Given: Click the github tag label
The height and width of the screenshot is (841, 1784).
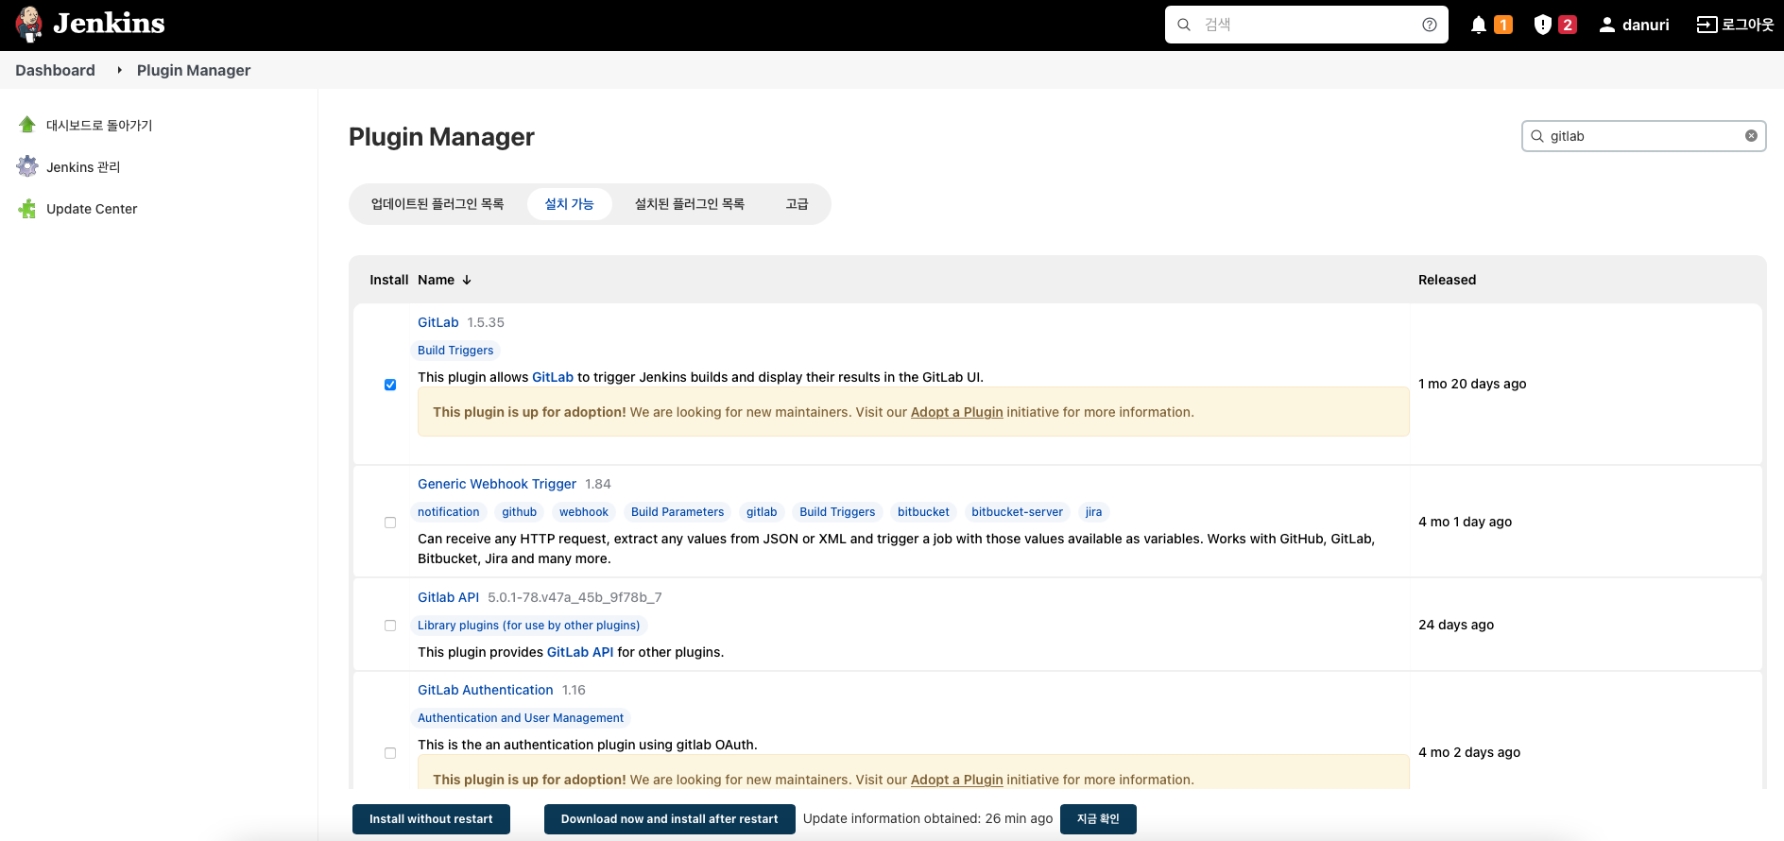Looking at the screenshot, I should pos(520,512).
